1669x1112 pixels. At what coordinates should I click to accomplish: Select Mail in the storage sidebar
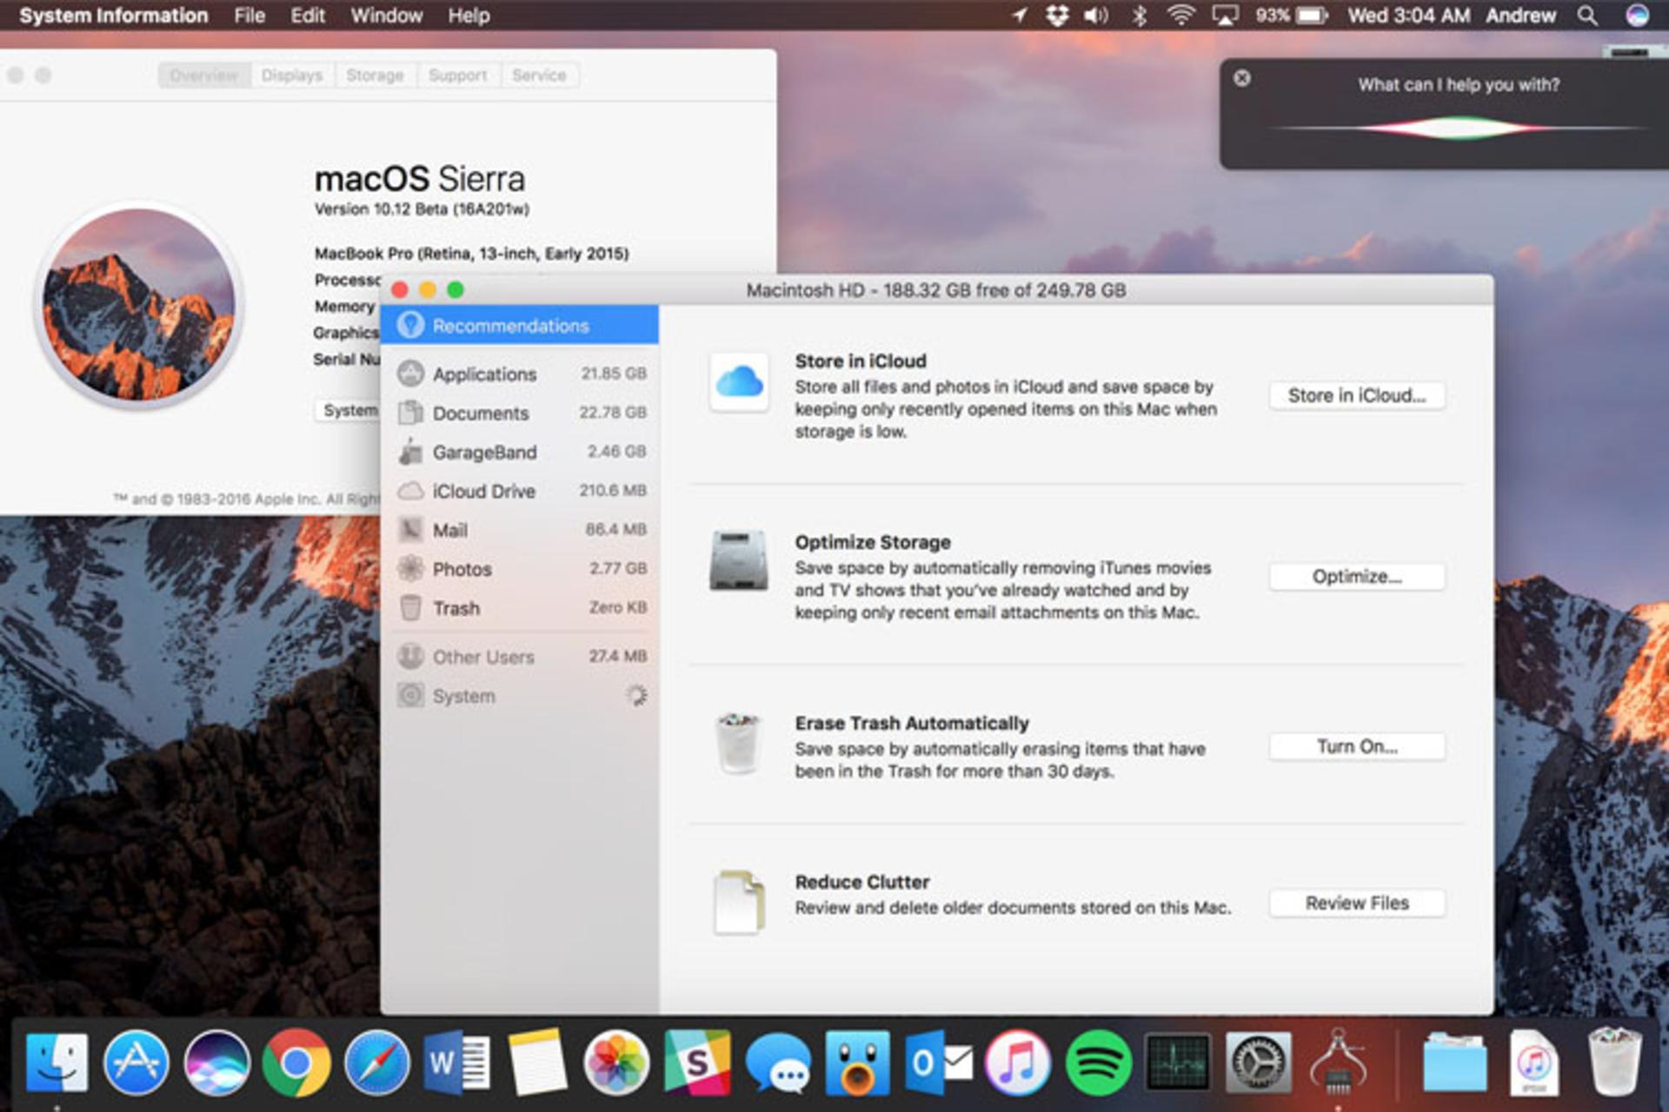pyautogui.click(x=520, y=530)
